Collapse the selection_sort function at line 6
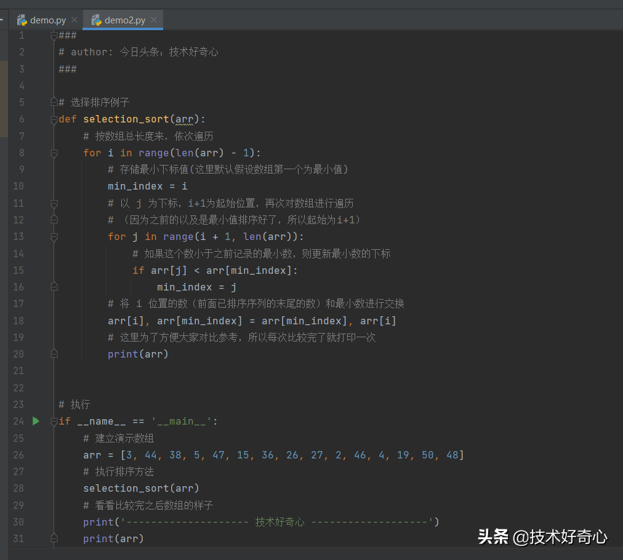Screen dimensions: 623x560 [x=54, y=119]
